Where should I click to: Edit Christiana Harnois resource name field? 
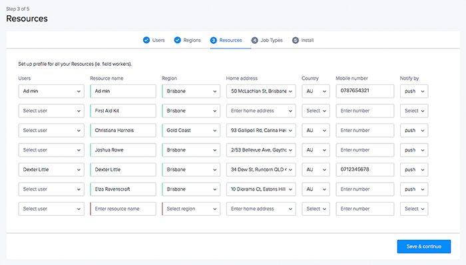point(123,130)
